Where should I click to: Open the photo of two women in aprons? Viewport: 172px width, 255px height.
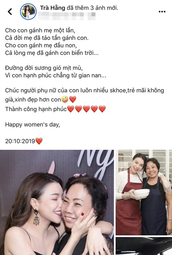point(144,192)
